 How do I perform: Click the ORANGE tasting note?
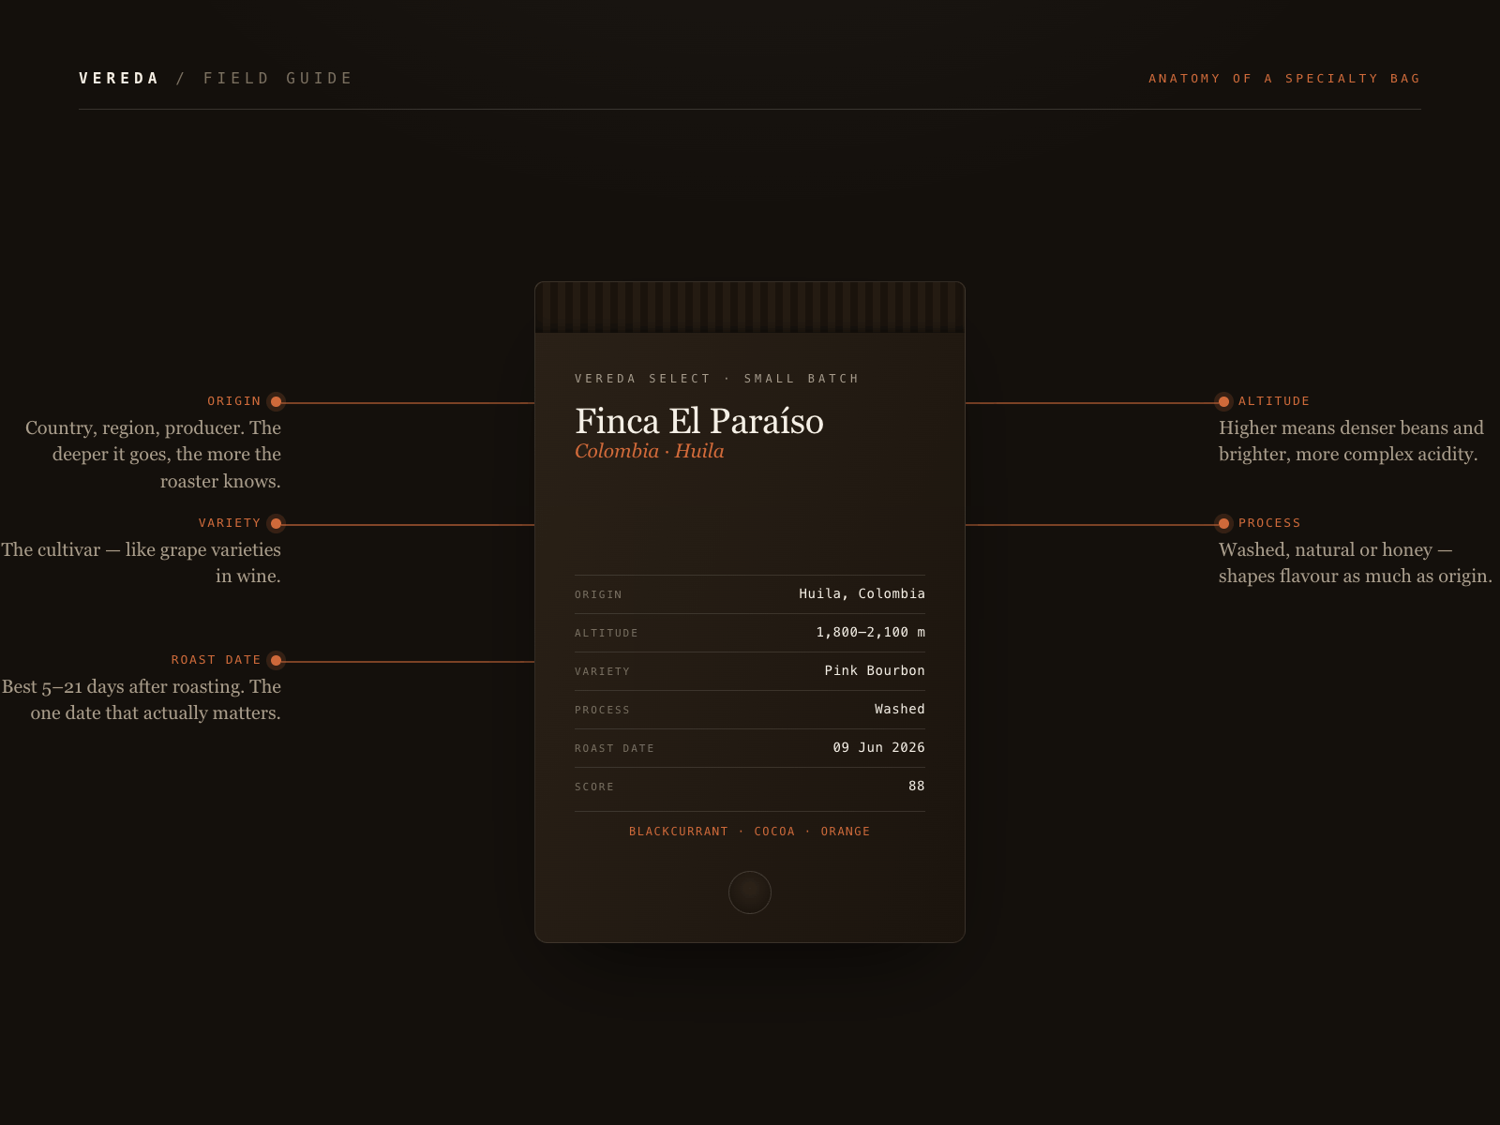click(846, 832)
